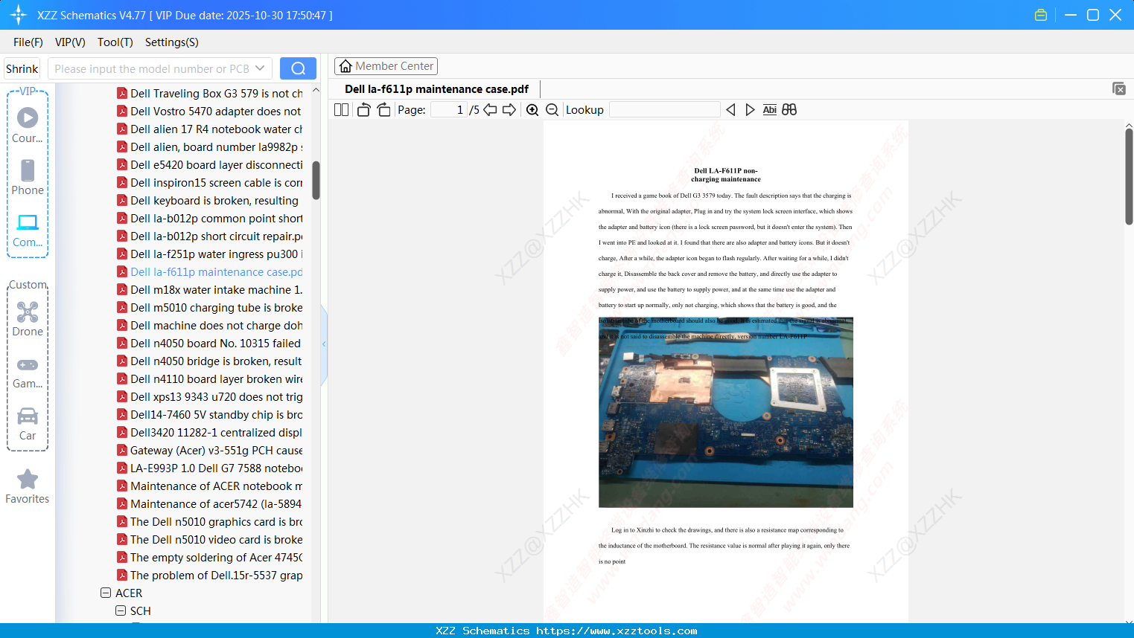Click the binoculars search icon

(x=789, y=109)
